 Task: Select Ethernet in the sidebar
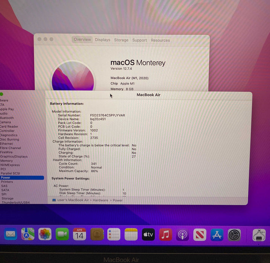coord(6,144)
